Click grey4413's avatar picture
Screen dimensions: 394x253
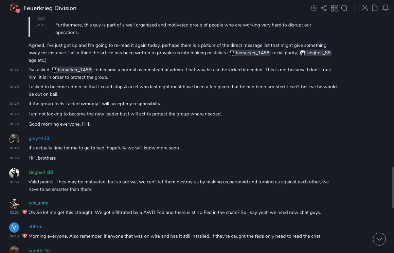point(14,139)
